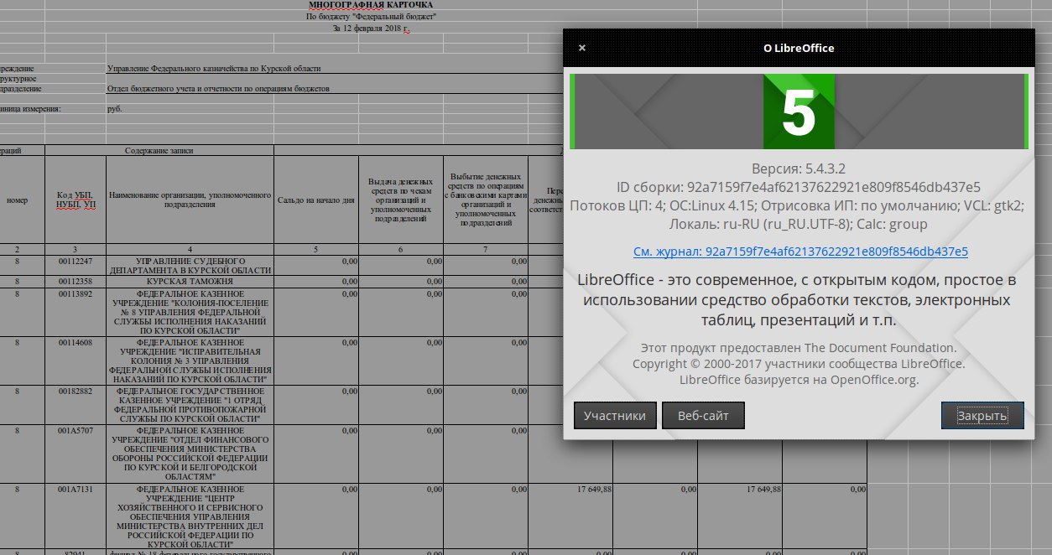Select cell with code 00112358
1052x555 pixels.
[x=76, y=282]
